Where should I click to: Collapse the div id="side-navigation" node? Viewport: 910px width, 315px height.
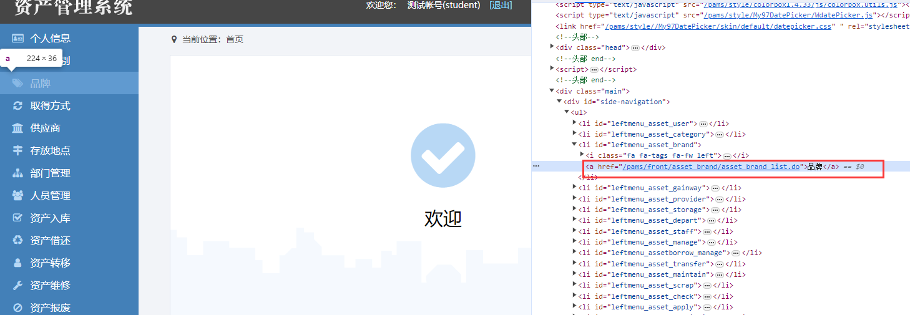[x=559, y=101]
